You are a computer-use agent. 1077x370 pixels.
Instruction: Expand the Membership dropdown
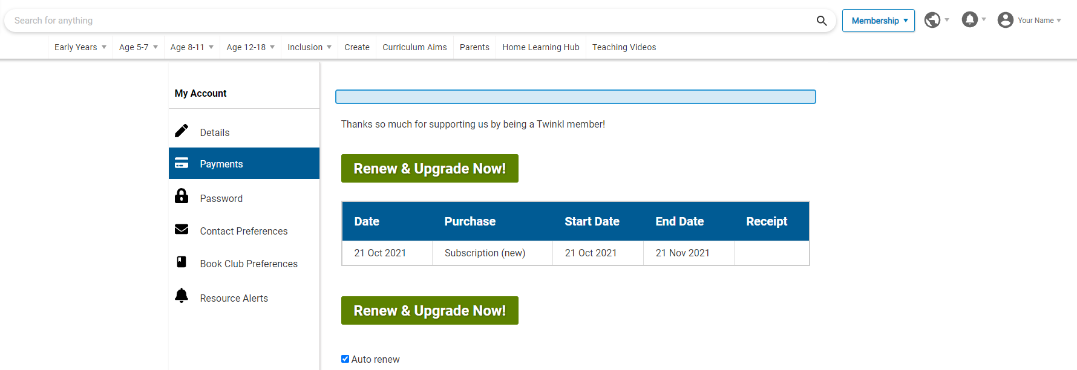click(x=878, y=21)
